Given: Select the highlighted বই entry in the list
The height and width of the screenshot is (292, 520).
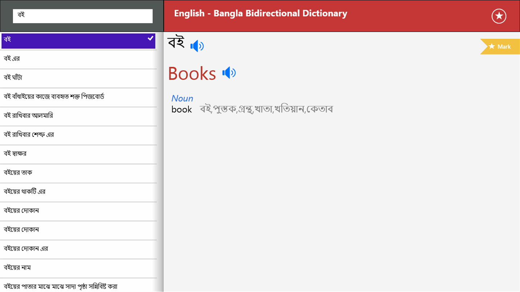Looking at the screenshot, I should (x=78, y=41).
